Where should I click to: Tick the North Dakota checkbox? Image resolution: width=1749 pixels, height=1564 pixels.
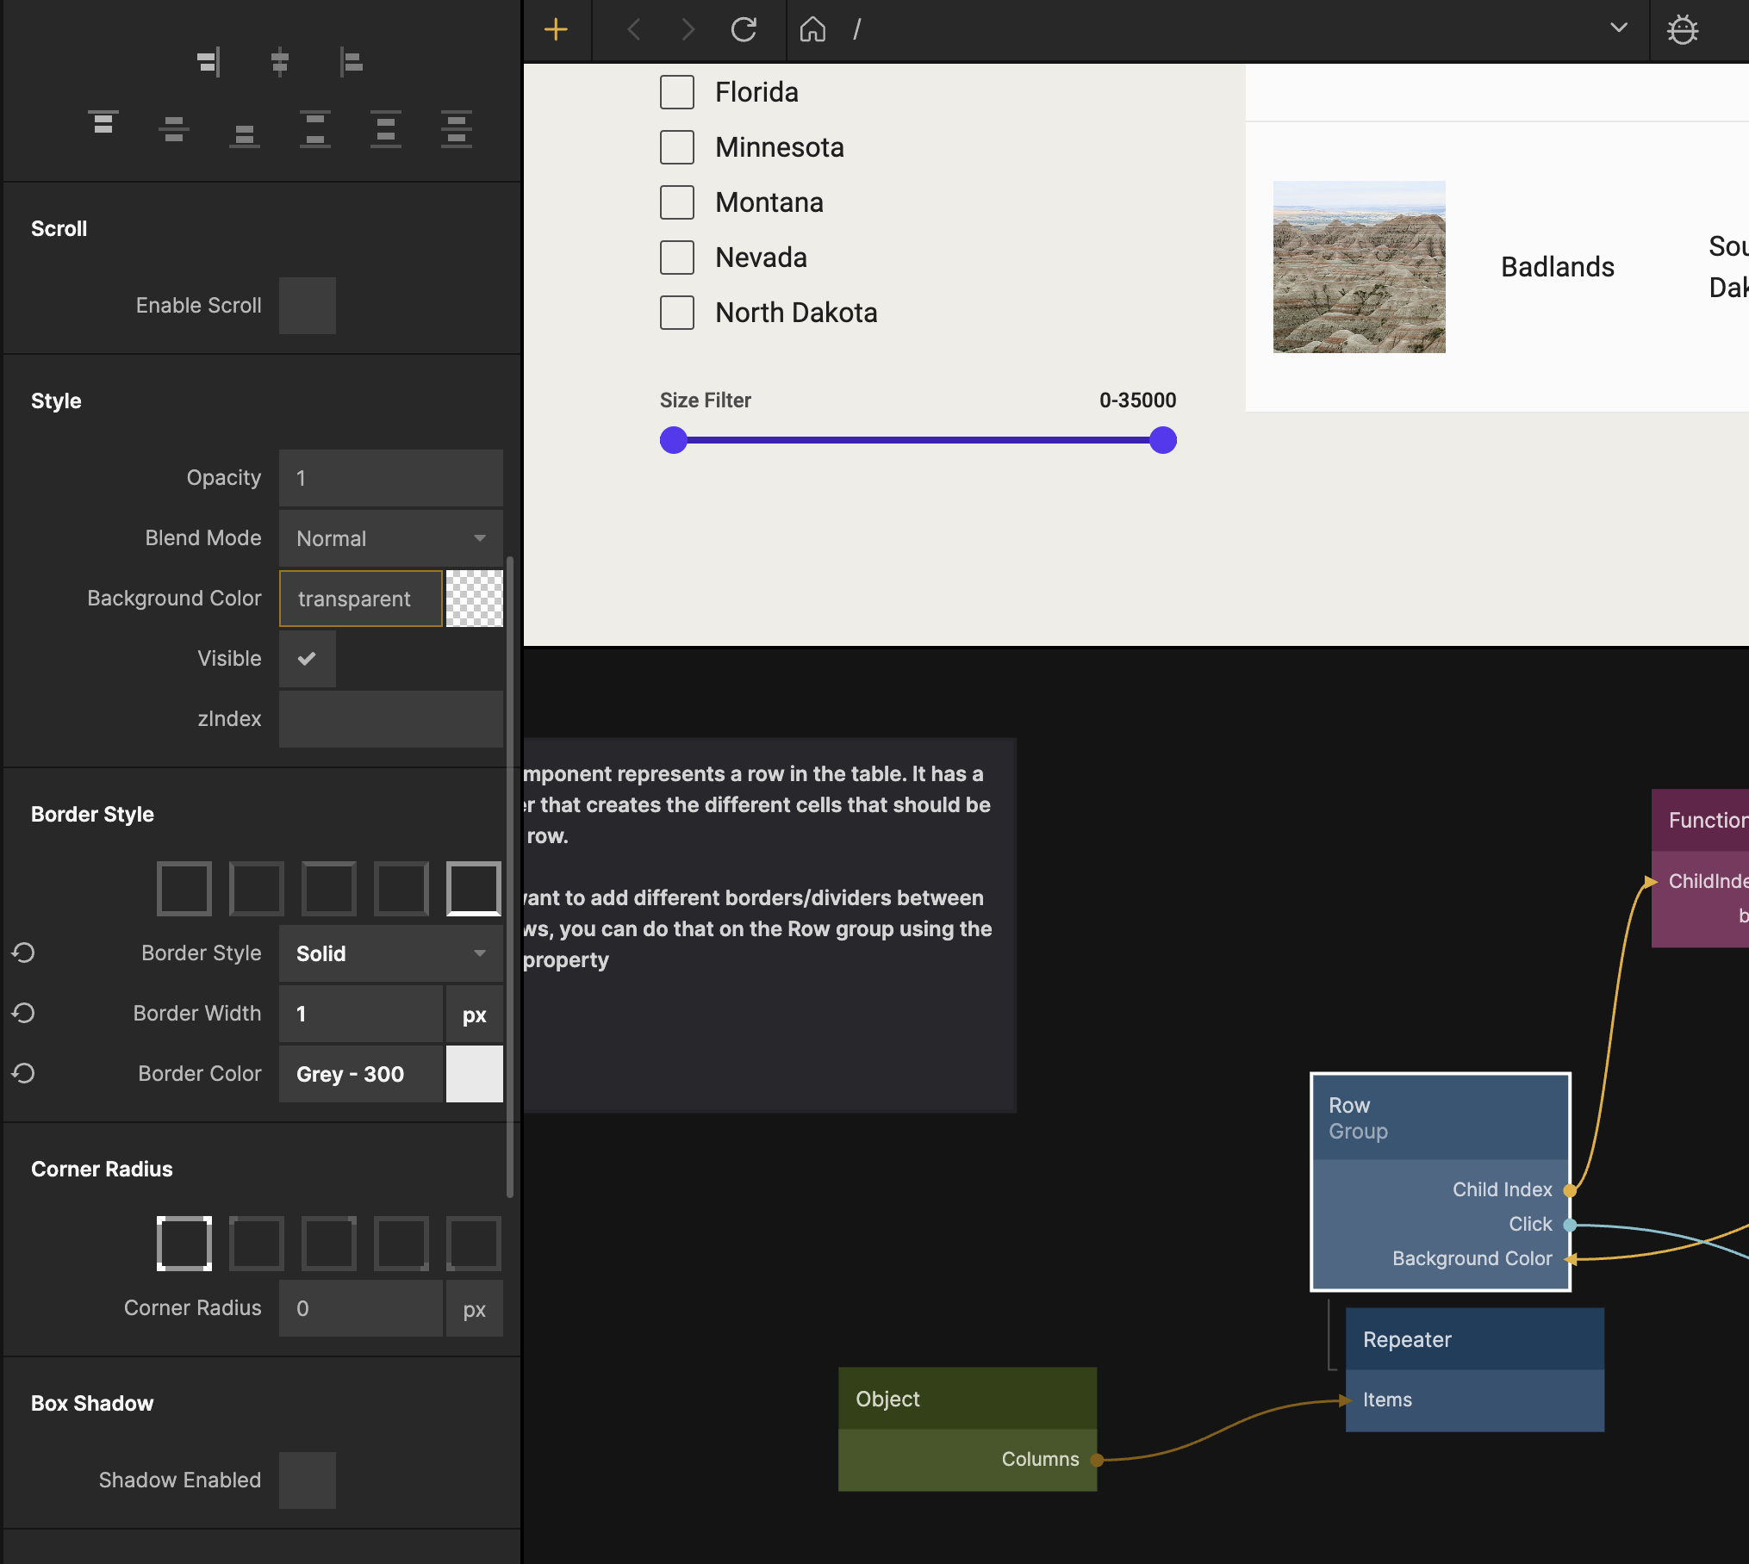coord(676,313)
